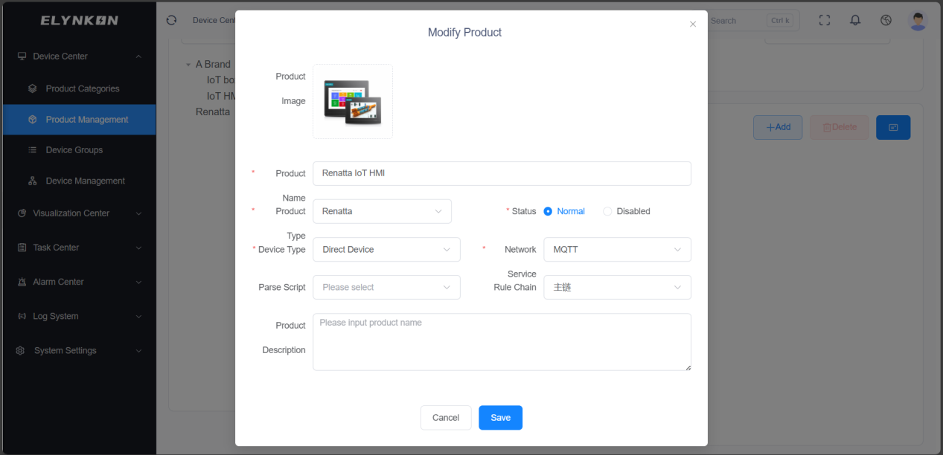The height and width of the screenshot is (455, 943).
Task: Open the Log System menu
Action: click(80, 316)
